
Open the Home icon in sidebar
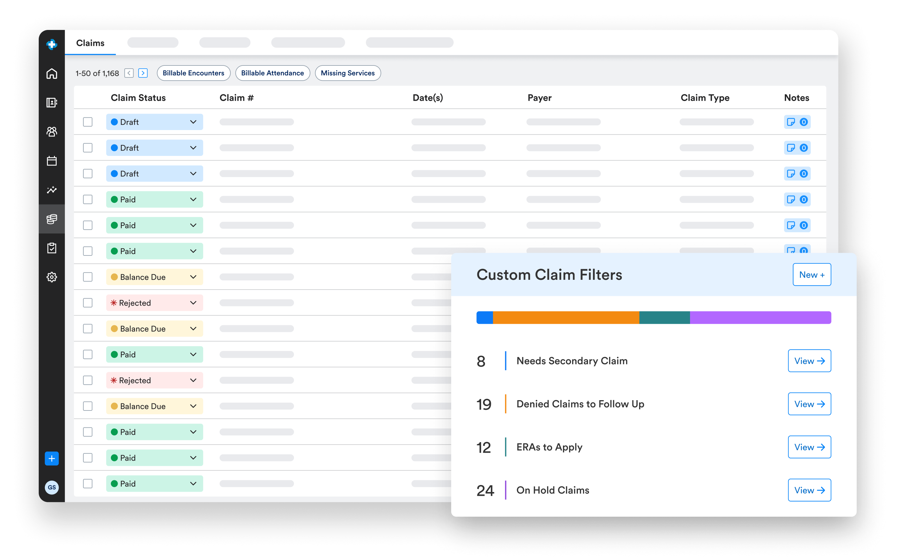pos(52,73)
